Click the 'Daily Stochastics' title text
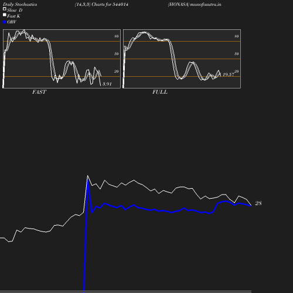 tap(20, 5)
